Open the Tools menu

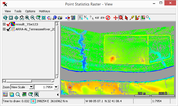(x=18, y=11)
